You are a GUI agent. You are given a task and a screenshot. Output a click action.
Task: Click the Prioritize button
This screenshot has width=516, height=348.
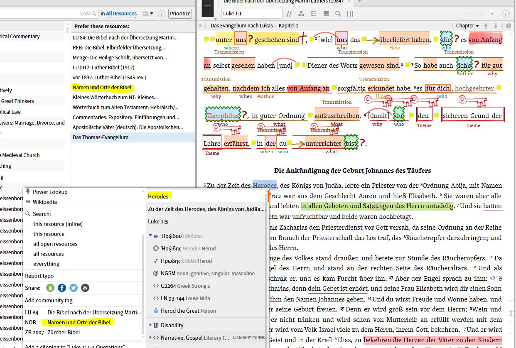(180, 13)
